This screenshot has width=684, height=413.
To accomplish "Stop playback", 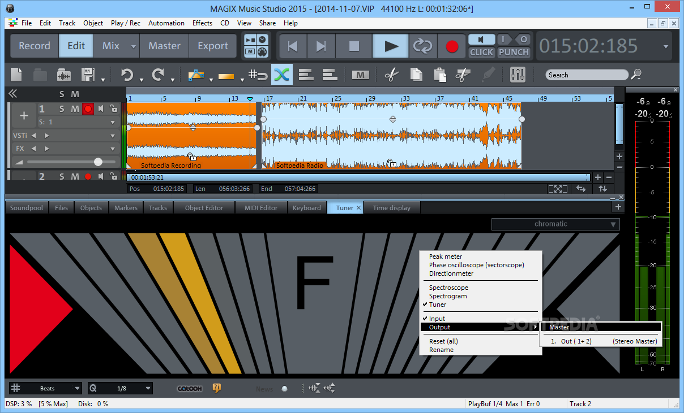I will [x=354, y=46].
